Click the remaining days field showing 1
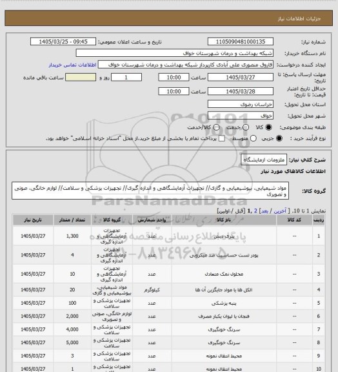The width and height of the screenshot is (338, 372). [126, 77]
